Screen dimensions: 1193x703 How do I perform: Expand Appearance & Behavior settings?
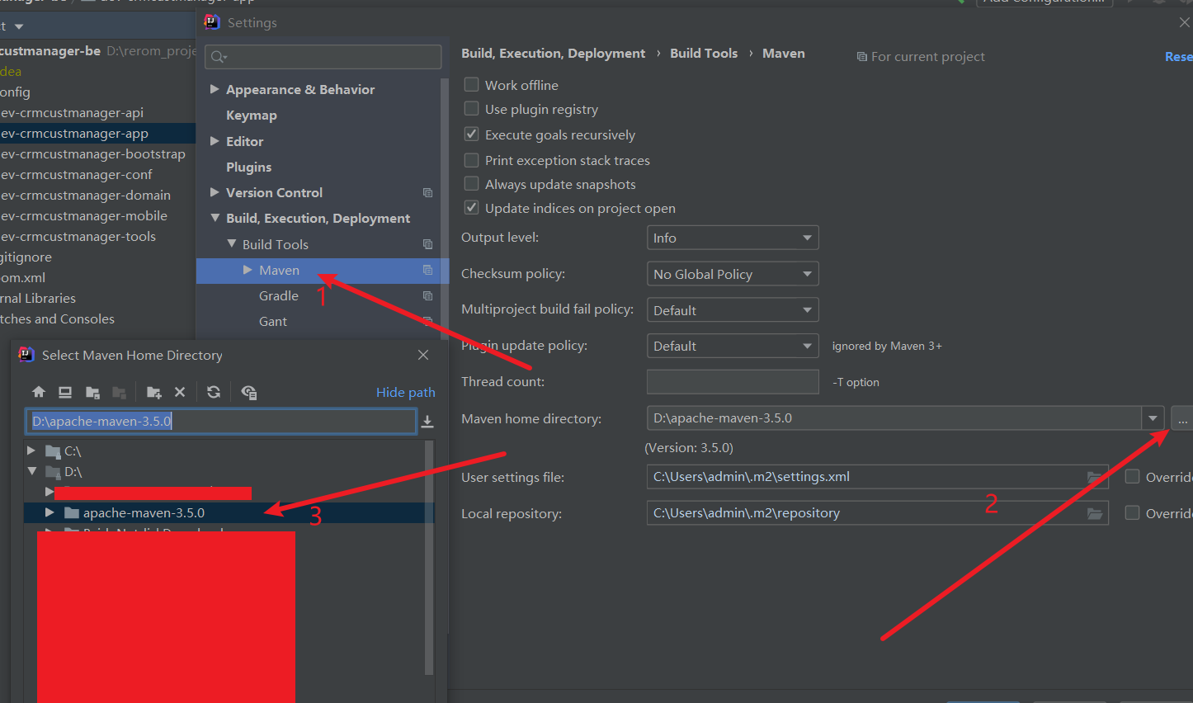(x=215, y=89)
